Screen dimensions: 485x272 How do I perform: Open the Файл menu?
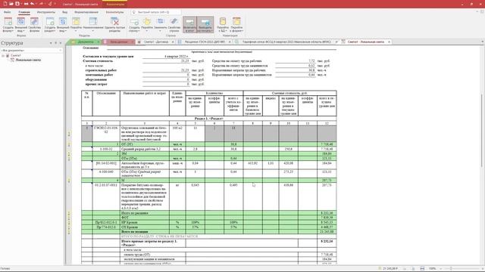(7, 12)
